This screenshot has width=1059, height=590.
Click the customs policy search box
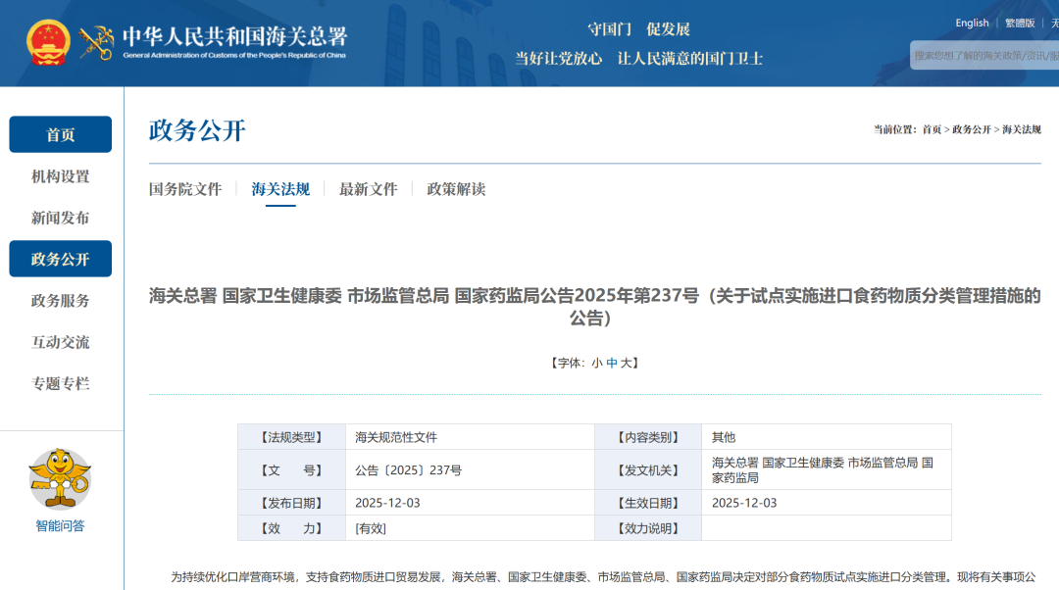pos(984,56)
